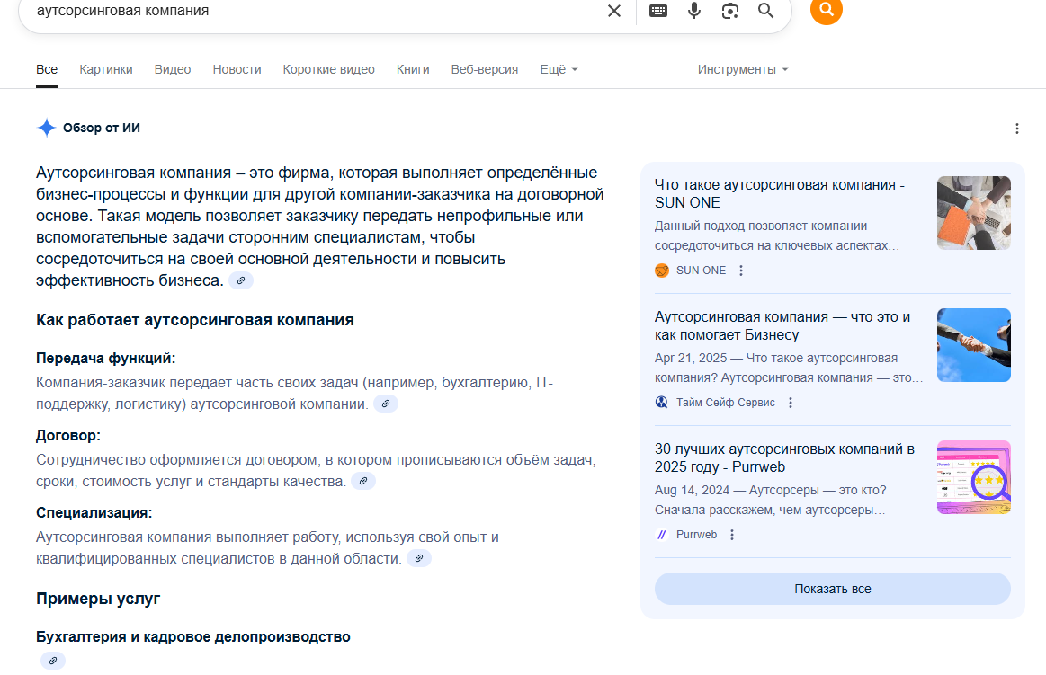Click the SUN ONE orange favicon

[x=662, y=271]
